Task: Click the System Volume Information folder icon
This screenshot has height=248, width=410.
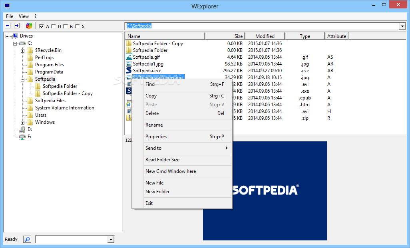Action: 30,108
